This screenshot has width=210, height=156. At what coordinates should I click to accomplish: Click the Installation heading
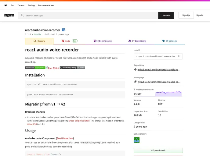35,75
